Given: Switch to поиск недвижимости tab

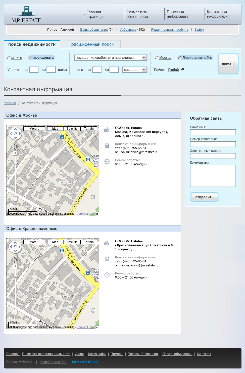Looking at the screenshot, I should (x=32, y=44).
